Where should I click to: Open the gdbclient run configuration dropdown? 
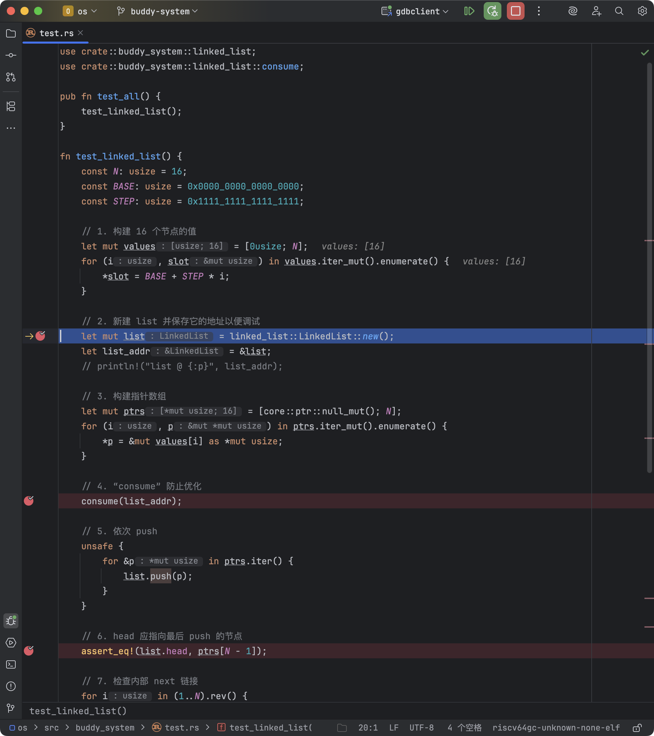click(x=415, y=11)
